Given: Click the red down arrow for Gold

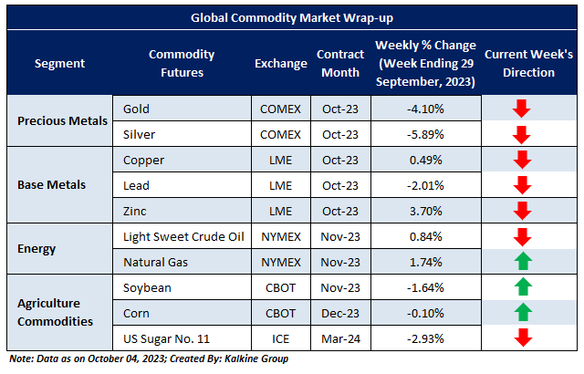Looking at the screenshot, I should coord(521,109).
